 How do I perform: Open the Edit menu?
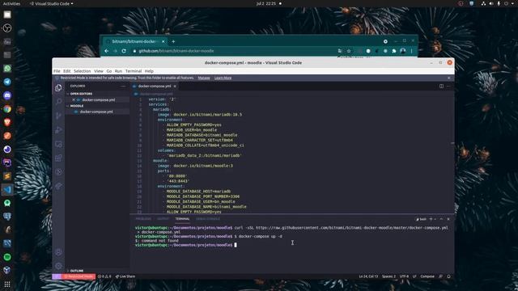click(x=66, y=71)
